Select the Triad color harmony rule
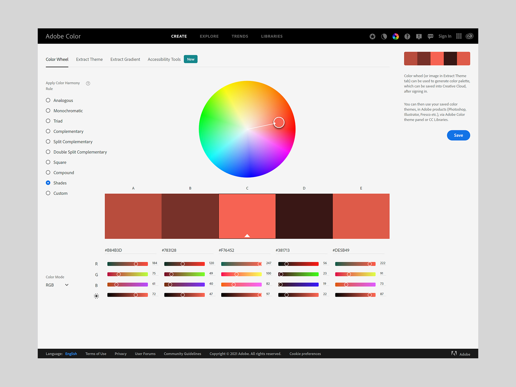Image resolution: width=516 pixels, height=387 pixels. tap(48, 121)
